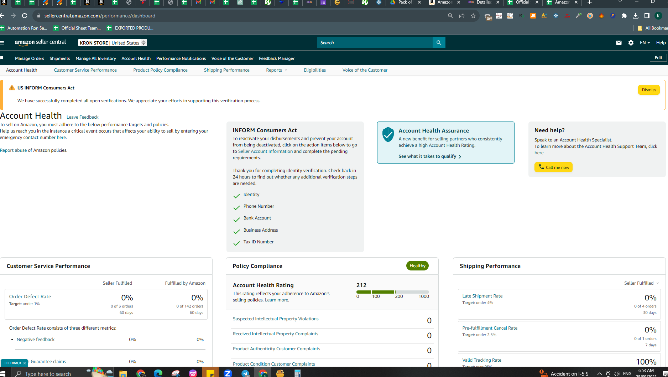
Task: Click the browser address bar URL
Action: tap(100, 16)
